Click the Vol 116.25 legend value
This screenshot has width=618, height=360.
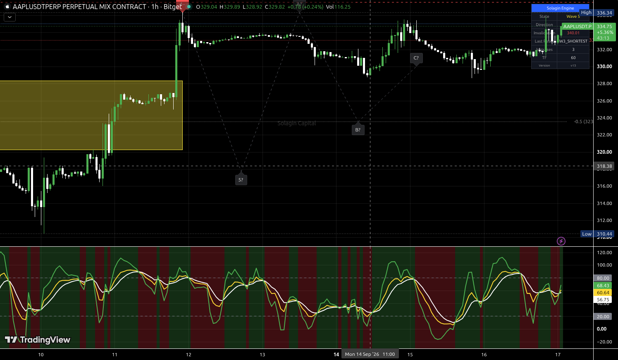pyautogui.click(x=338, y=7)
